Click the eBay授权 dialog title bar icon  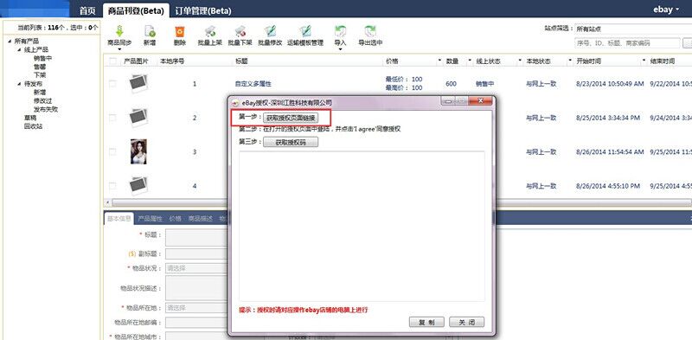click(236, 102)
